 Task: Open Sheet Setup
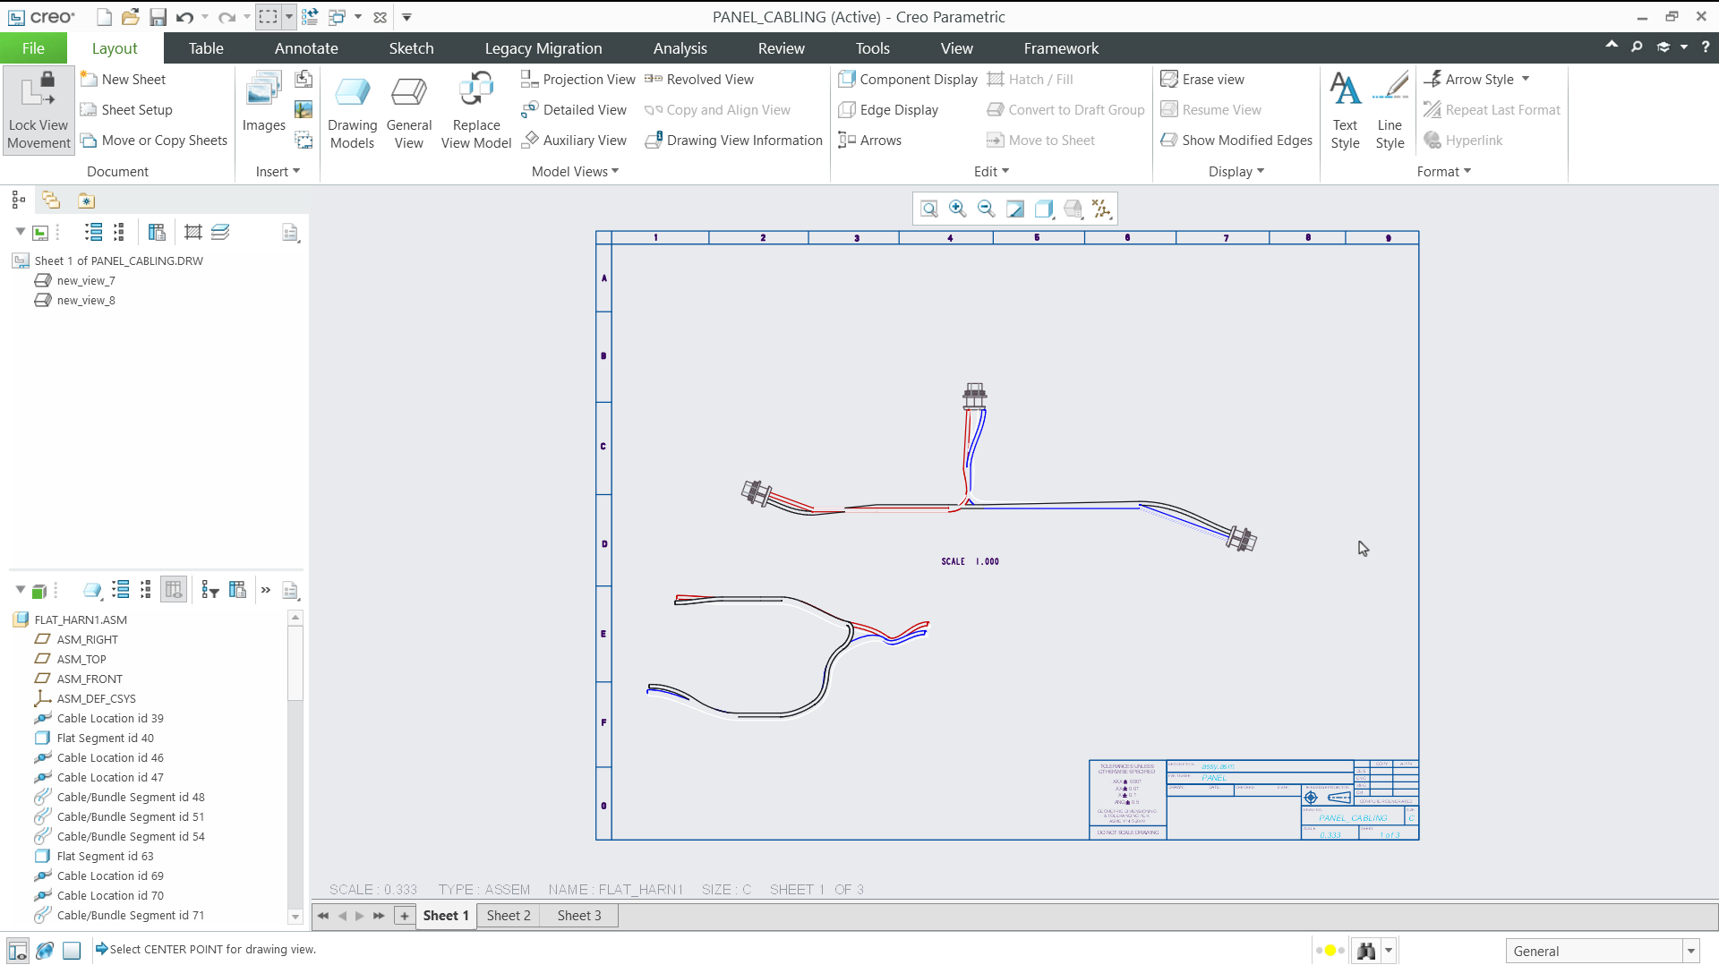click(x=126, y=110)
